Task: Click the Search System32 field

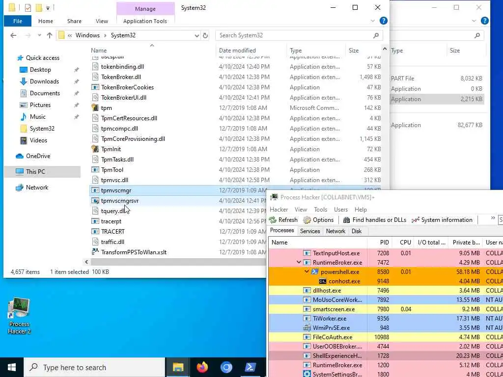Action: 299,35
